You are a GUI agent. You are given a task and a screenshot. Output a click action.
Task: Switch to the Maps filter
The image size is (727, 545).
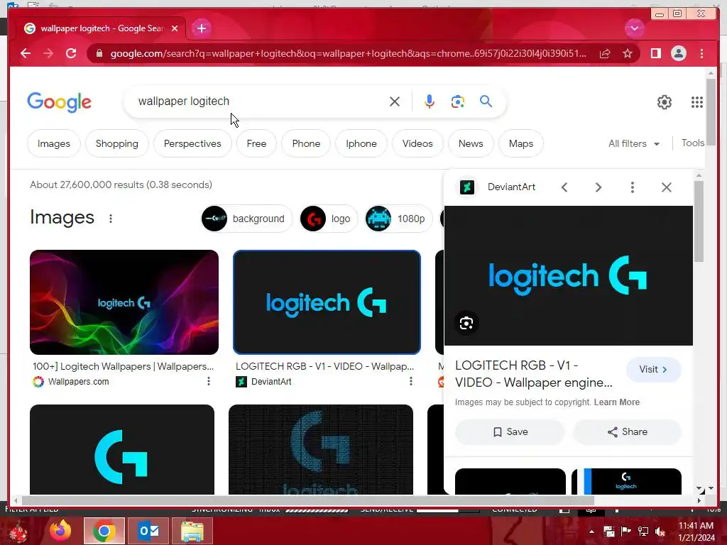pyautogui.click(x=520, y=143)
